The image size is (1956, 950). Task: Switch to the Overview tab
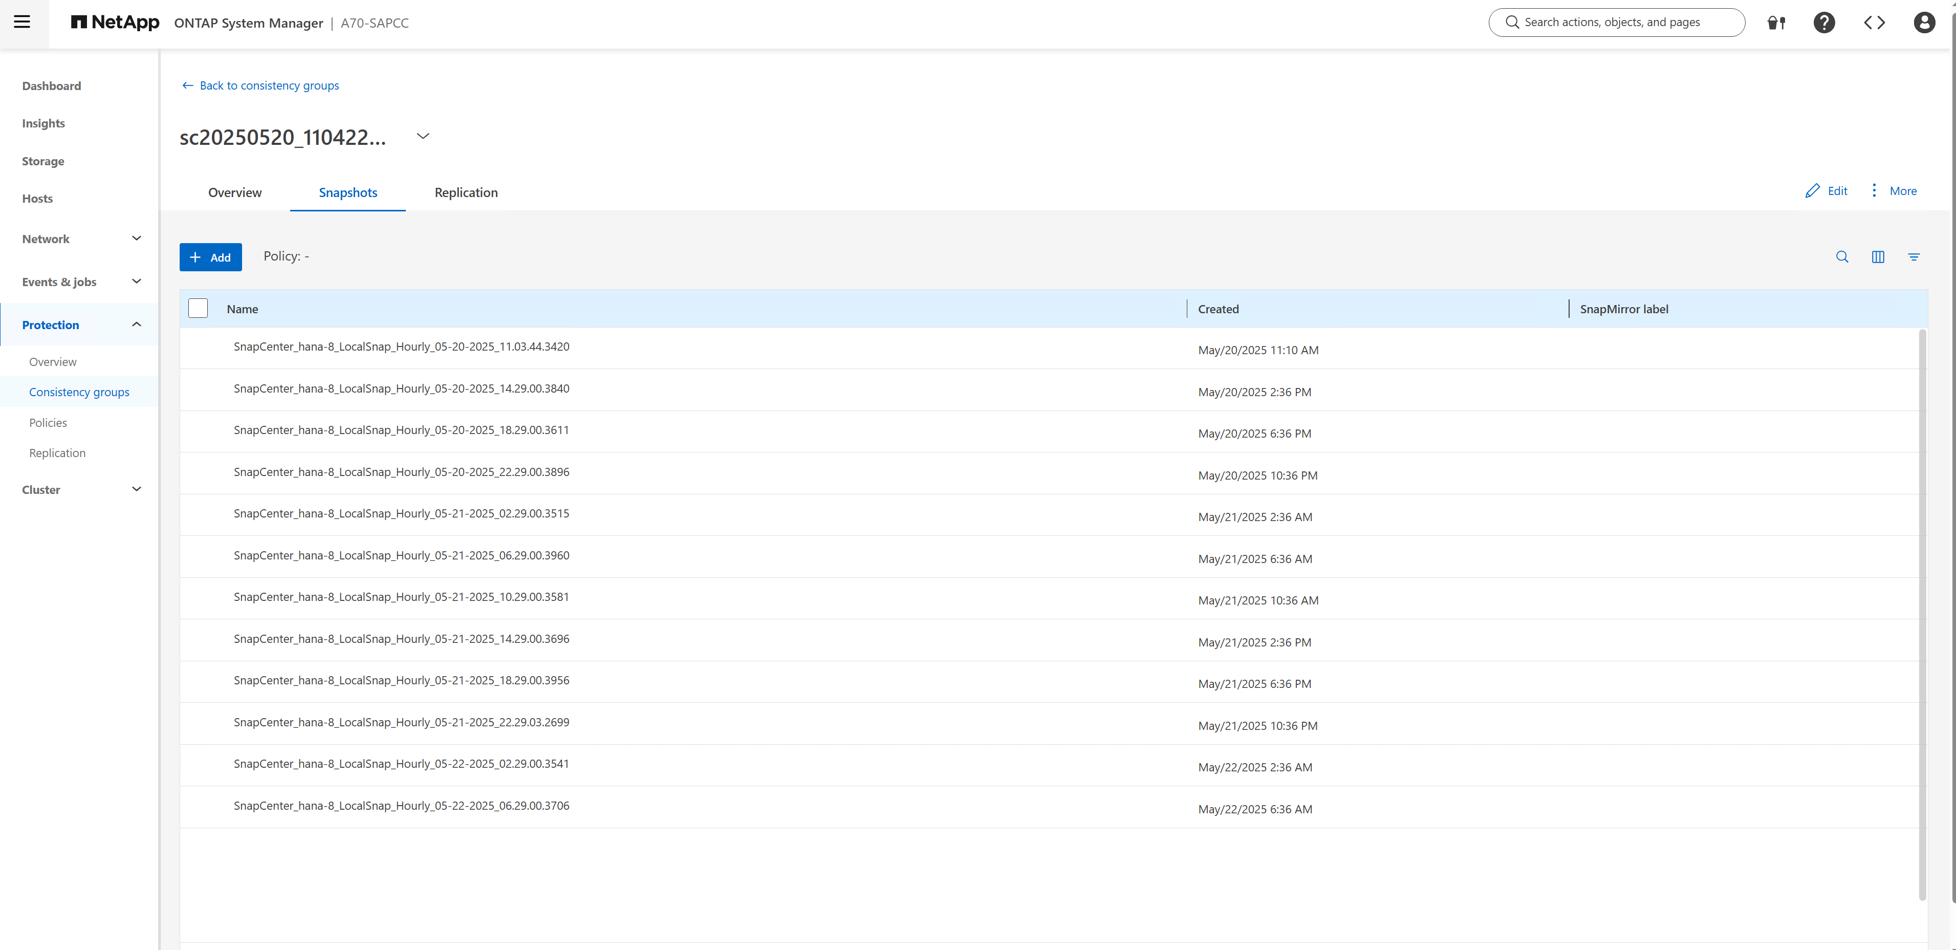point(234,192)
